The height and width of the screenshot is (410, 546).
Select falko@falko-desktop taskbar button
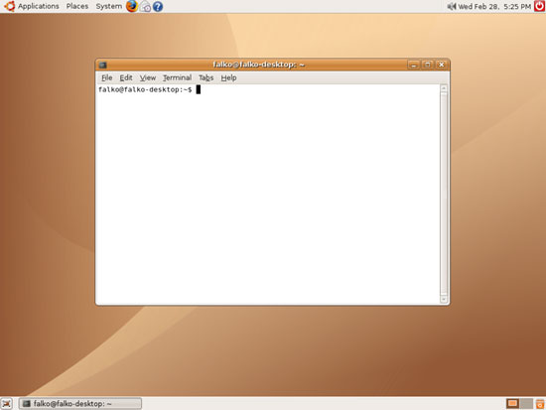click(80, 404)
